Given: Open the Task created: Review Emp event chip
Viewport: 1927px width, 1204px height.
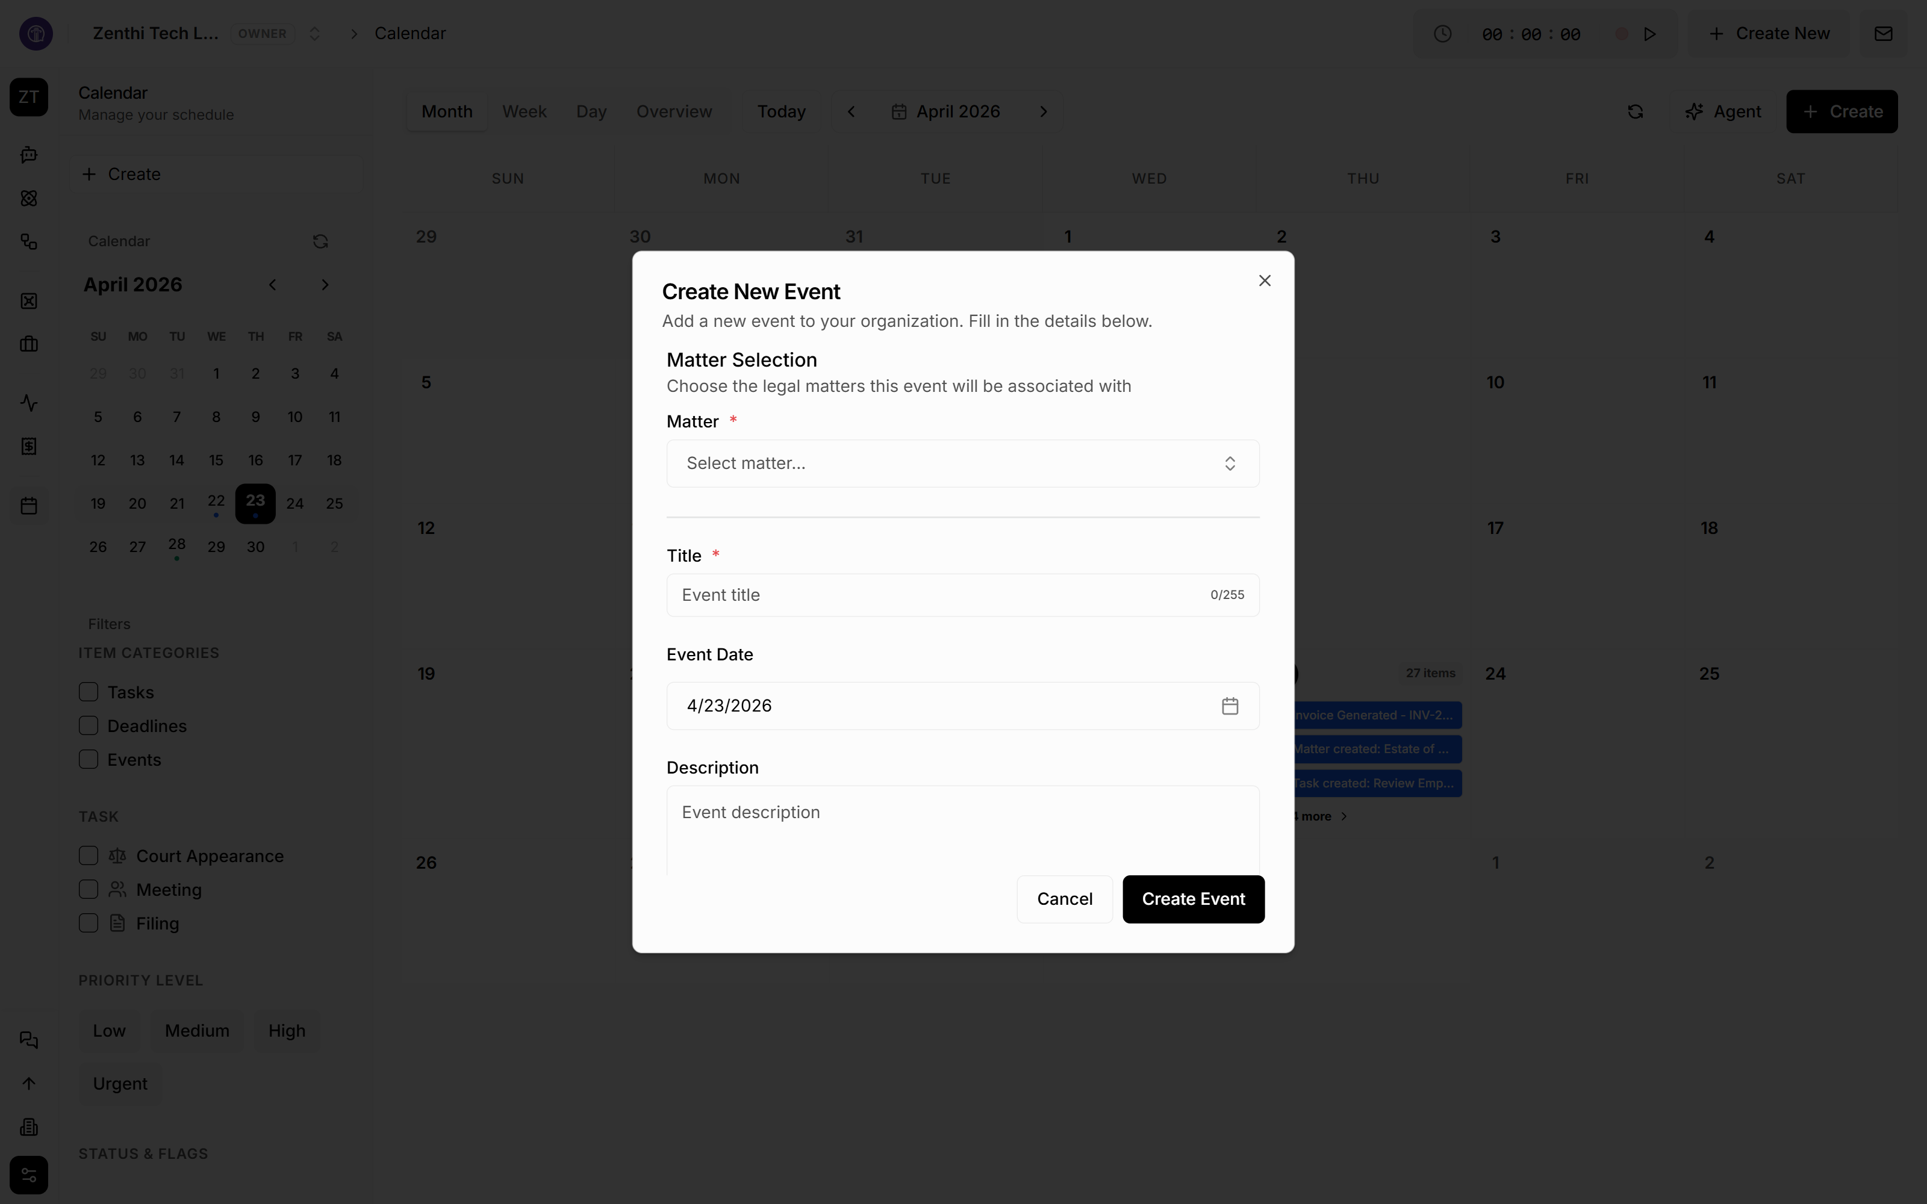Looking at the screenshot, I should 1378,783.
